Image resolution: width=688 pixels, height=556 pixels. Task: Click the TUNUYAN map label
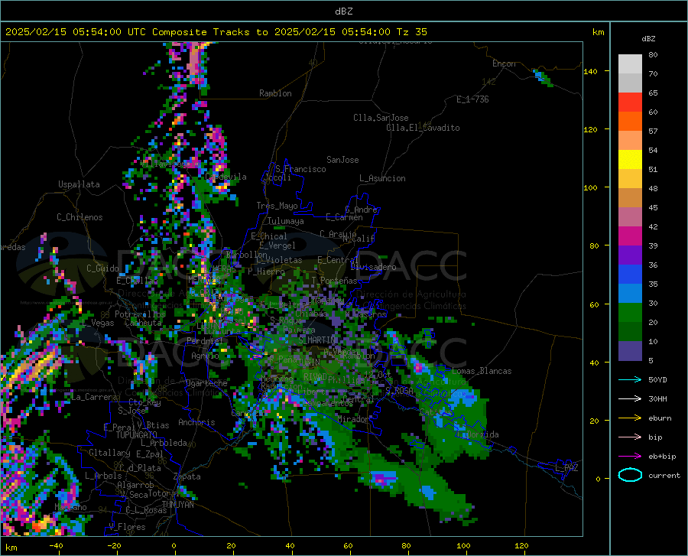(x=177, y=505)
